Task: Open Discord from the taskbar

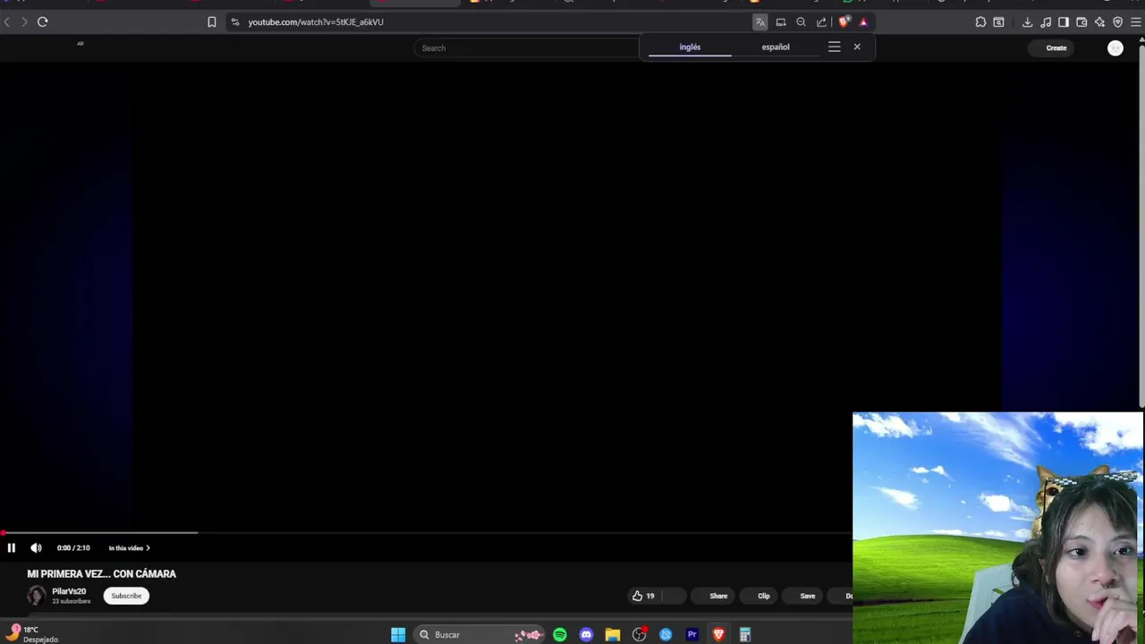Action: (x=586, y=635)
